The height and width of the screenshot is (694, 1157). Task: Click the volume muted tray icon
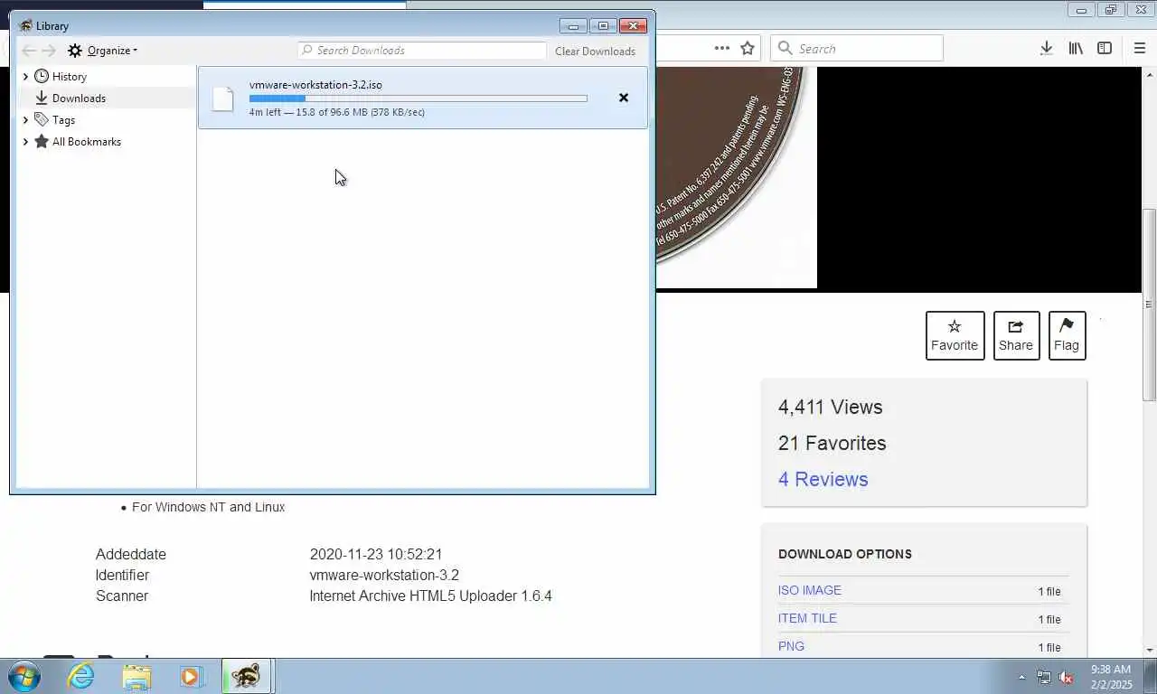(1066, 677)
